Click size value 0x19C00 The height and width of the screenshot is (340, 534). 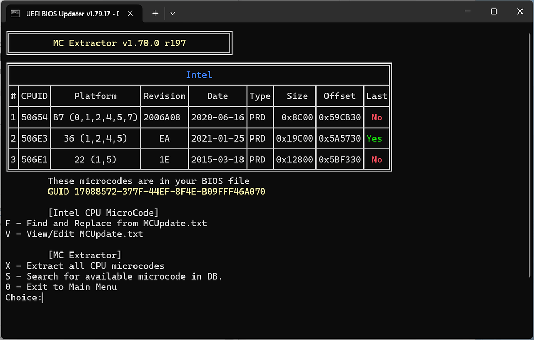[x=295, y=138]
